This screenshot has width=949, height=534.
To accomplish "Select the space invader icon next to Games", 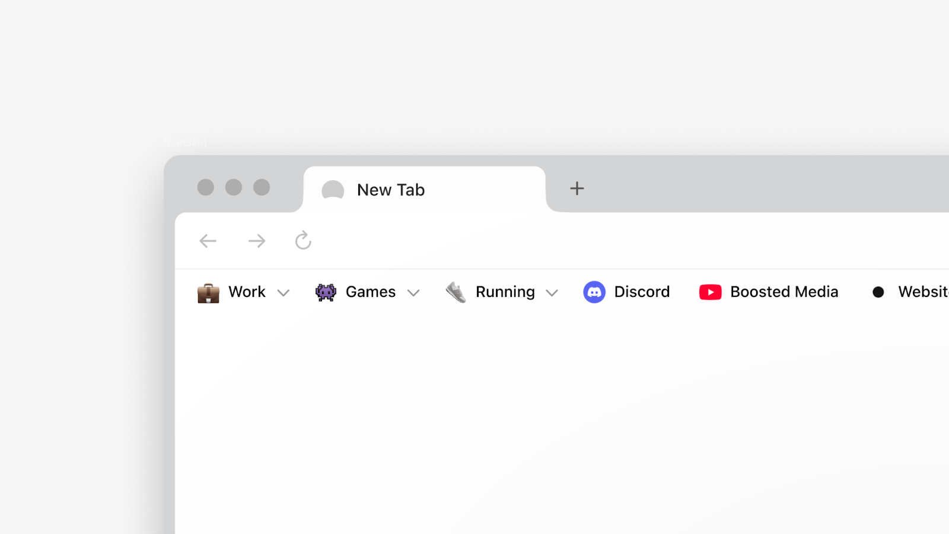I will pyautogui.click(x=326, y=292).
